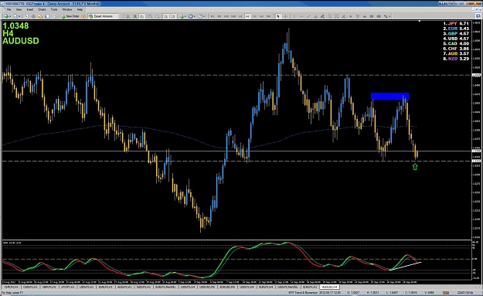The height and width of the screenshot is (296, 483).
Task: Set timeframe to MN
Action: [268, 16]
